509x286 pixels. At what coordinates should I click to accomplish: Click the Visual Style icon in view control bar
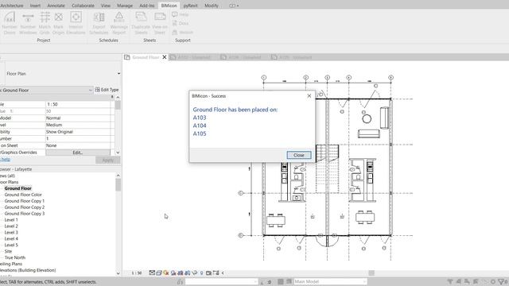click(159, 272)
